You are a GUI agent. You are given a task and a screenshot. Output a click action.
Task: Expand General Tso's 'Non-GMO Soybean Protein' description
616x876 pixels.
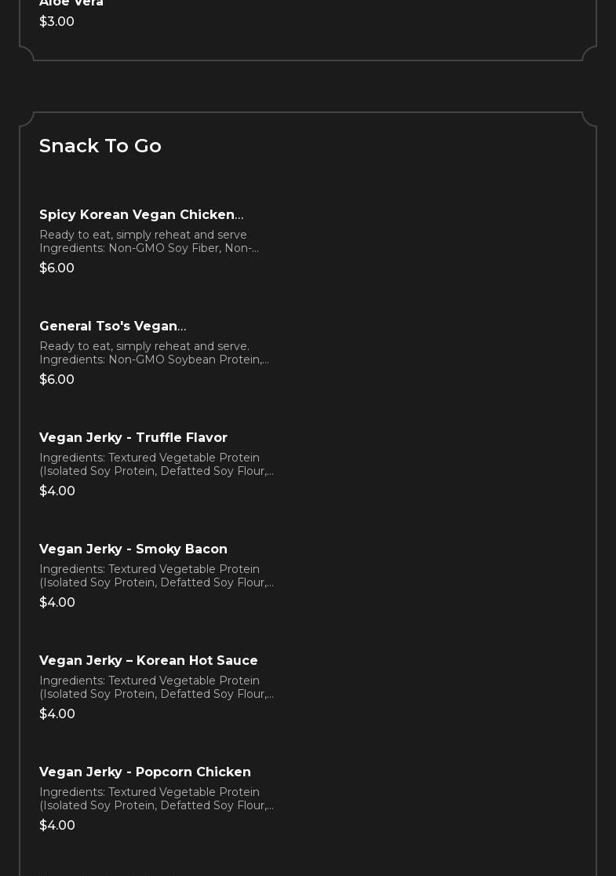click(x=154, y=352)
